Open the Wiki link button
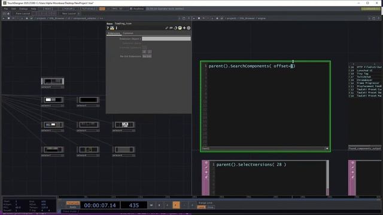 48,9
